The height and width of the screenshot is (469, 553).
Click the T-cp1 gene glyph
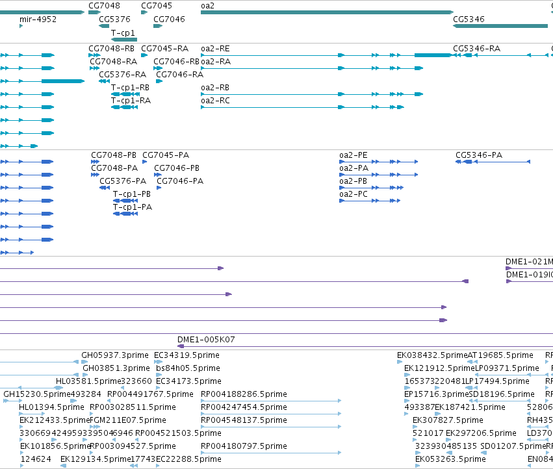[x=123, y=40]
